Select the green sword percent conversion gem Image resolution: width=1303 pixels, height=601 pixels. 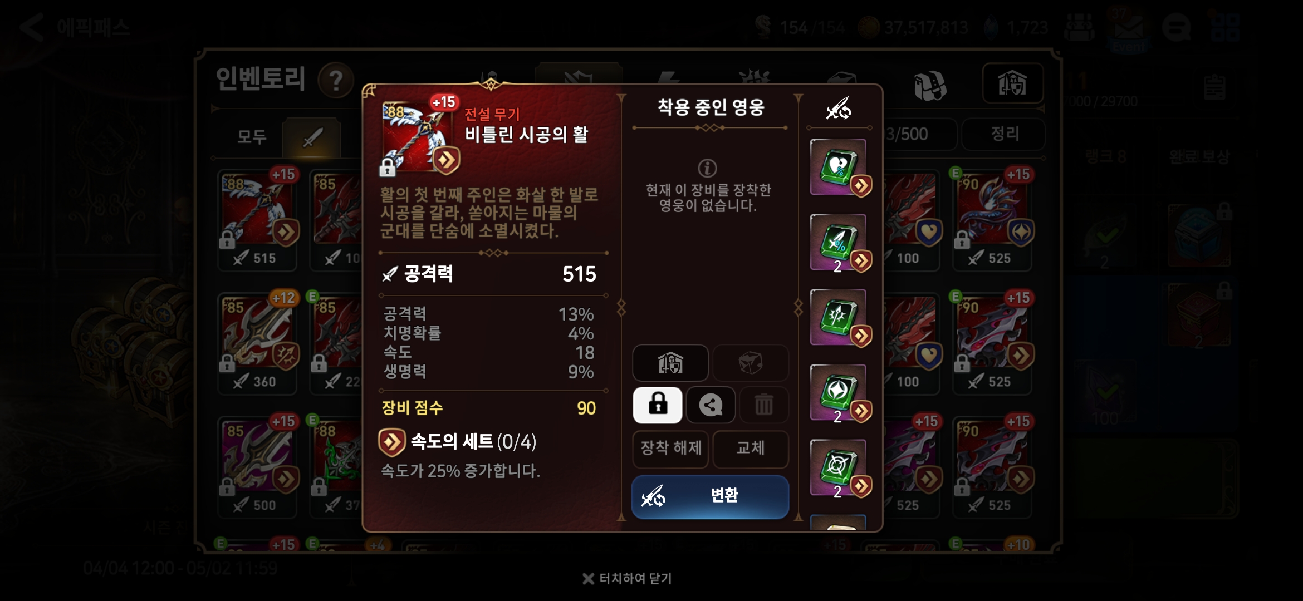(x=839, y=243)
